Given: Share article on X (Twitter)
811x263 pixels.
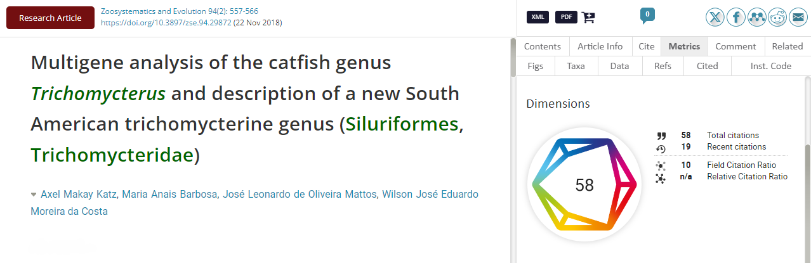Looking at the screenshot, I should (715, 18).
